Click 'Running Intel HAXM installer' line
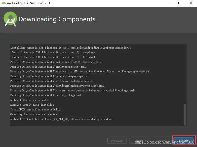Image resolution: width=197 pixels, height=147 pixels. [32, 105]
